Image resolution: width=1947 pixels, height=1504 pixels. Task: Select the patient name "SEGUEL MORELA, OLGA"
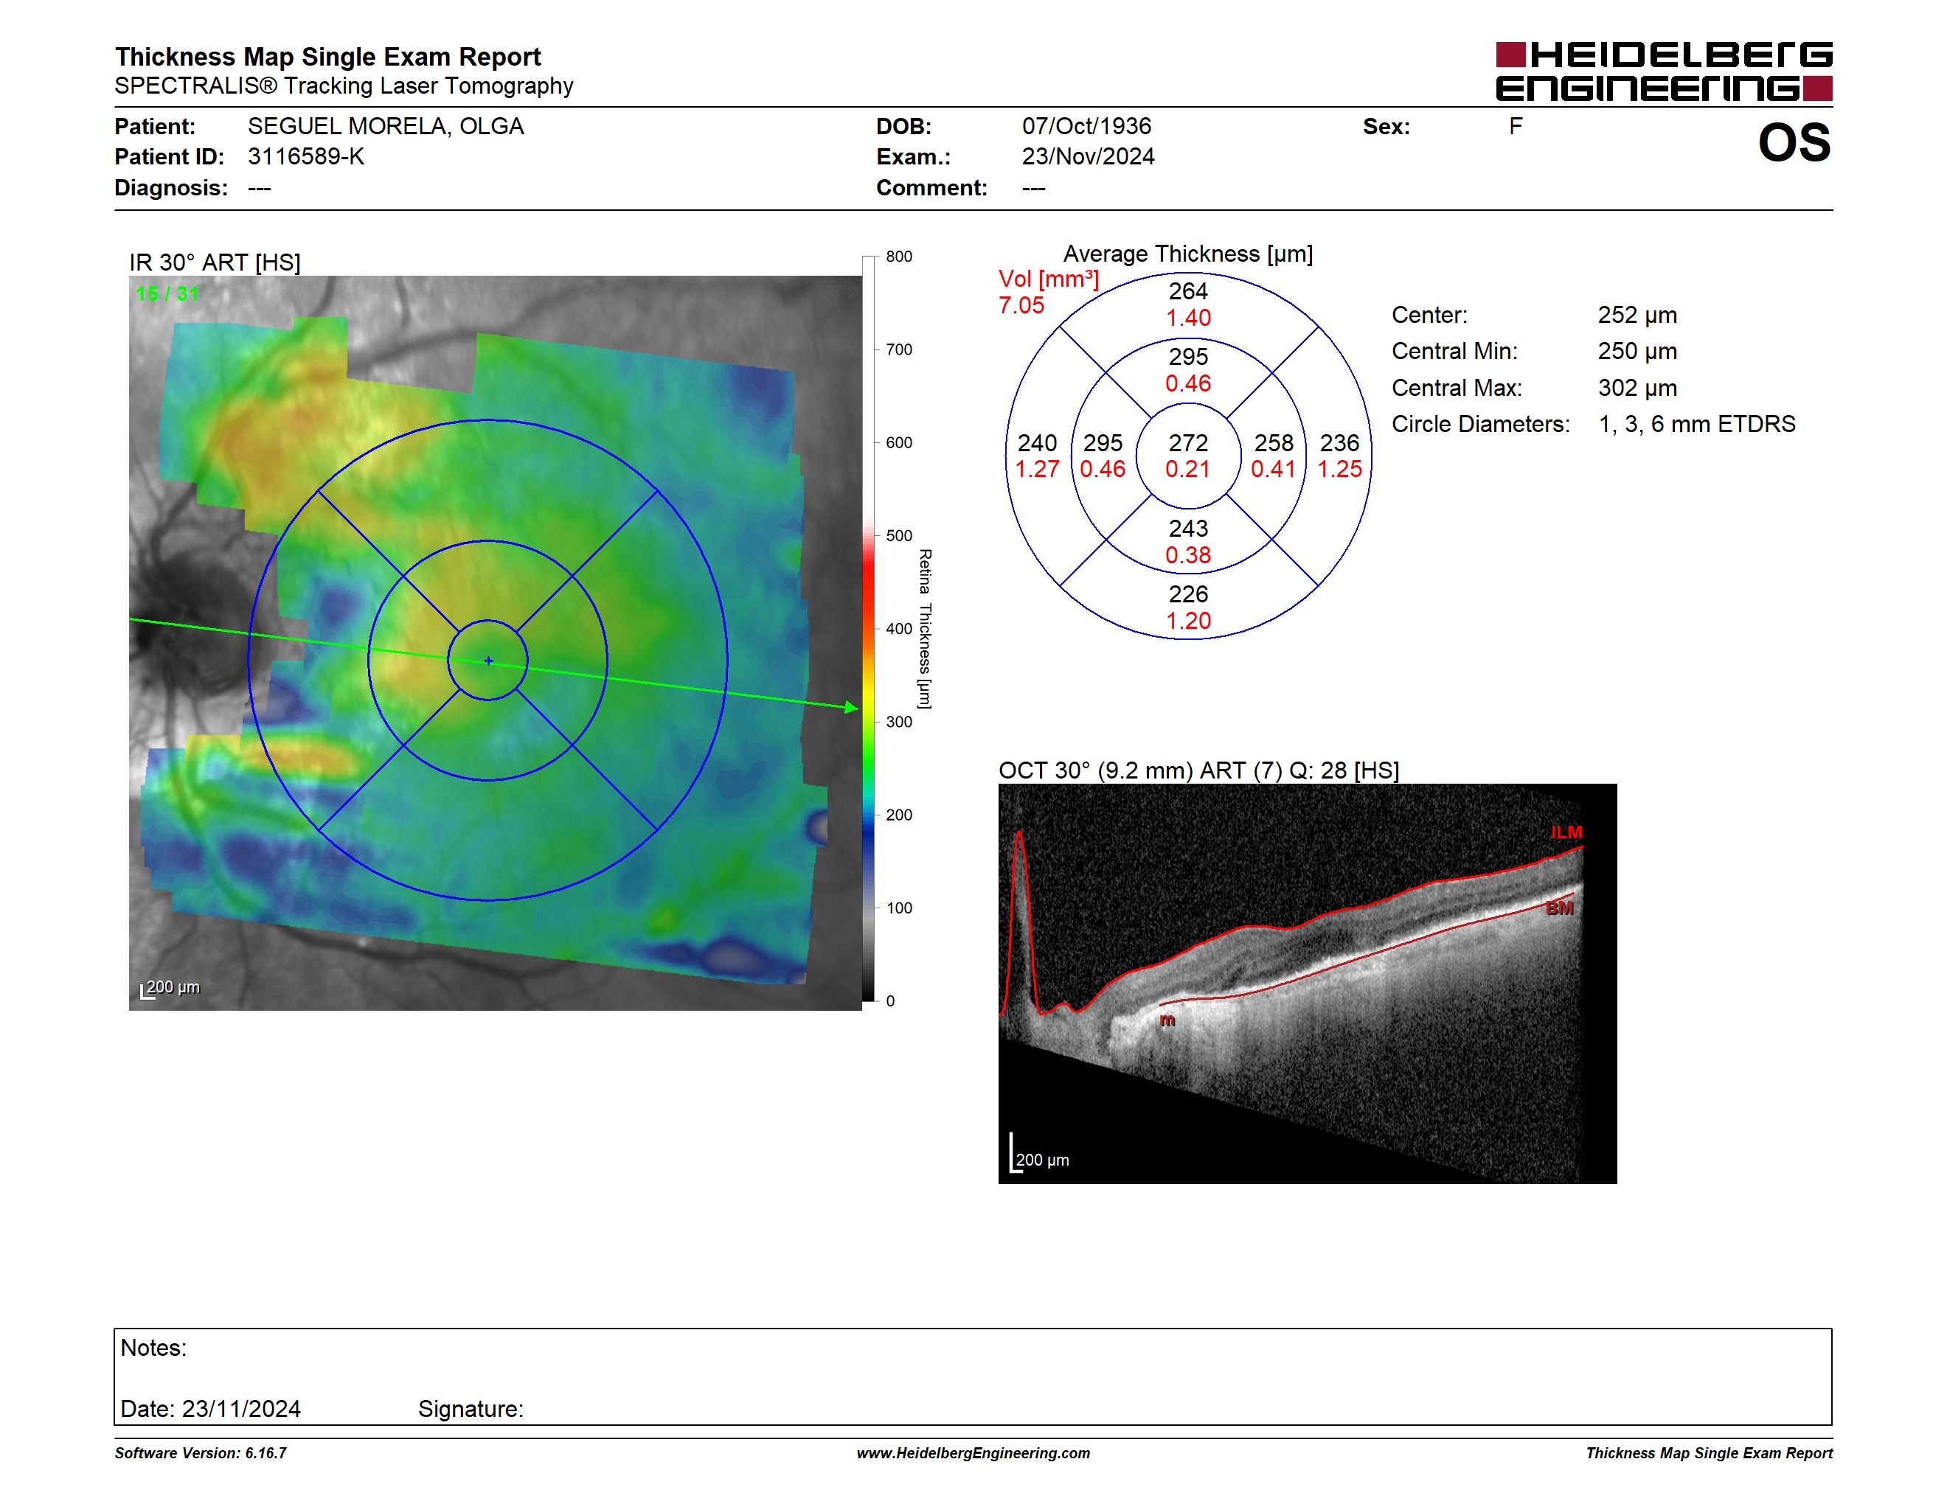tap(385, 127)
